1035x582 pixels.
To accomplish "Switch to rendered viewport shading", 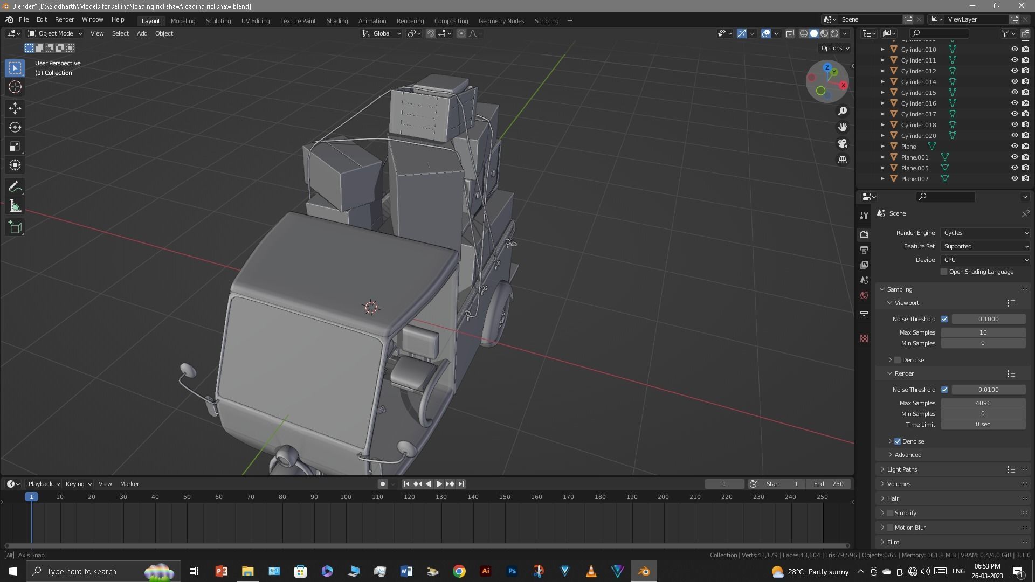I will (x=834, y=33).
